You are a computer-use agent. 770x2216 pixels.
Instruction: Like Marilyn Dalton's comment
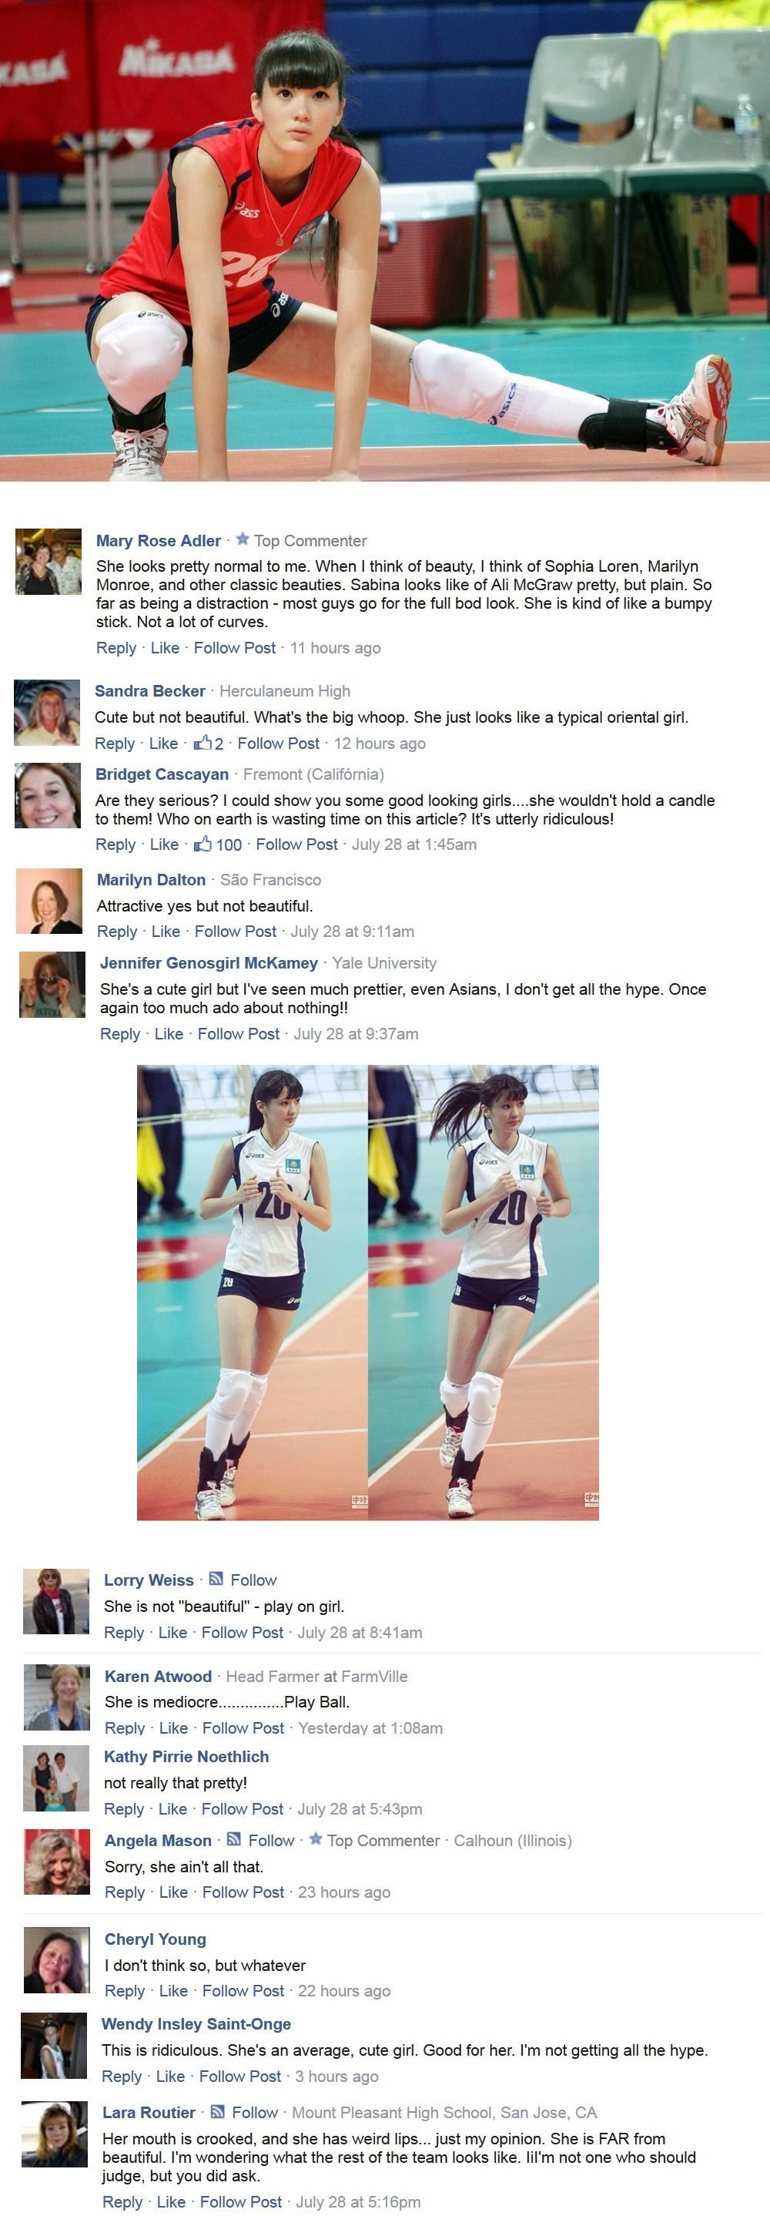166,931
